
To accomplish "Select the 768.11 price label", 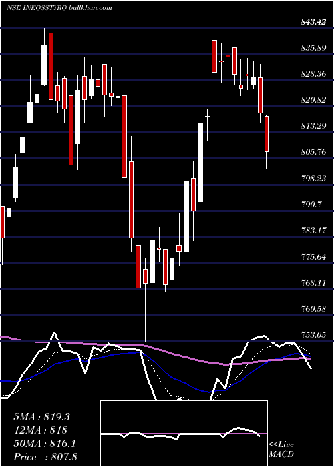I will (312, 283).
